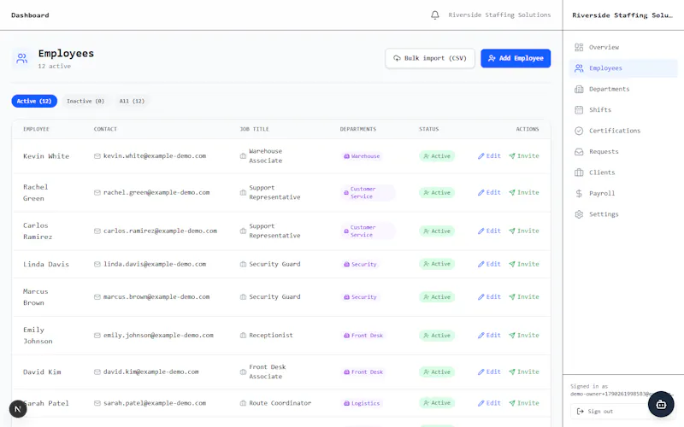Image resolution: width=684 pixels, height=427 pixels.
Task: Click the round N badge icon
Action: 18,409
